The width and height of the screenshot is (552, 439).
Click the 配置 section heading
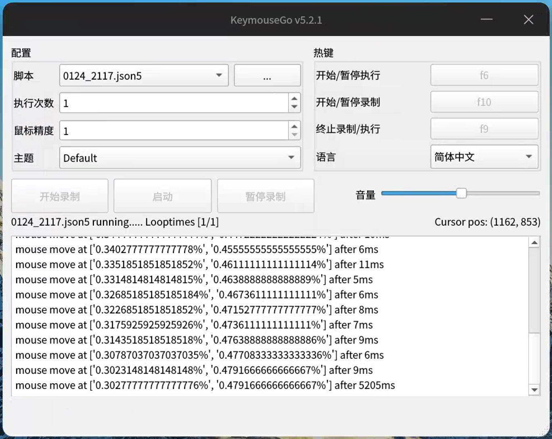(x=21, y=53)
